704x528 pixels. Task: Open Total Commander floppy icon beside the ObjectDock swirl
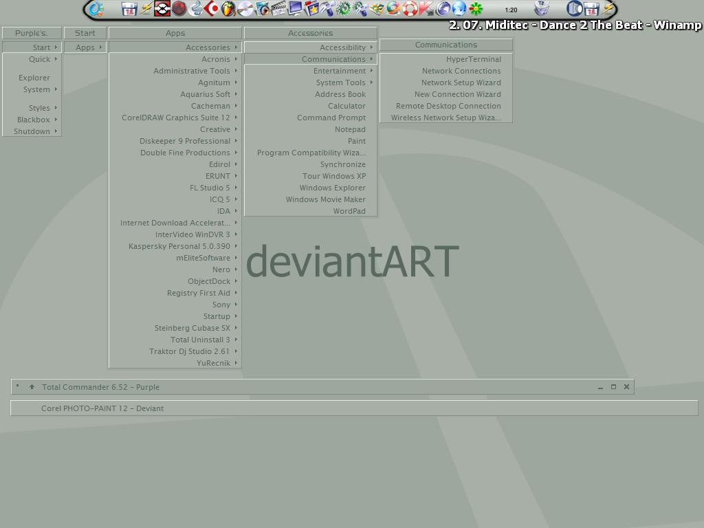tap(129, 9)
